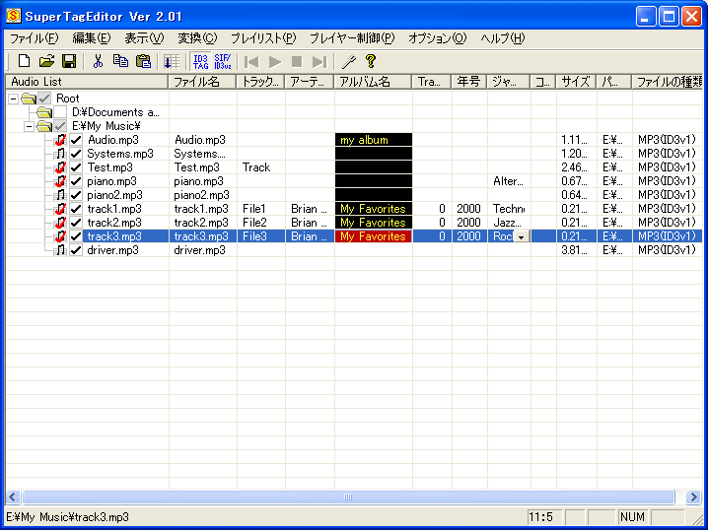
Task: Click the music note icon of Audio.mp3
Action: click(x=60, y=140)
